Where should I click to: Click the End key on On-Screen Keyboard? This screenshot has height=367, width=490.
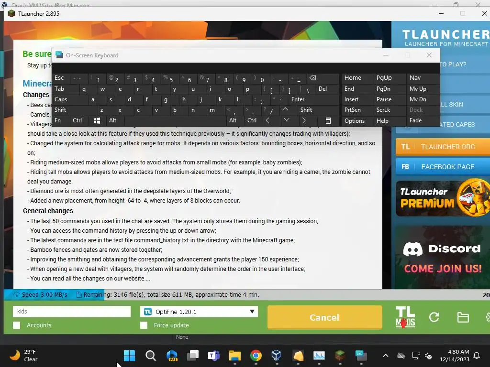click(357, 89)
